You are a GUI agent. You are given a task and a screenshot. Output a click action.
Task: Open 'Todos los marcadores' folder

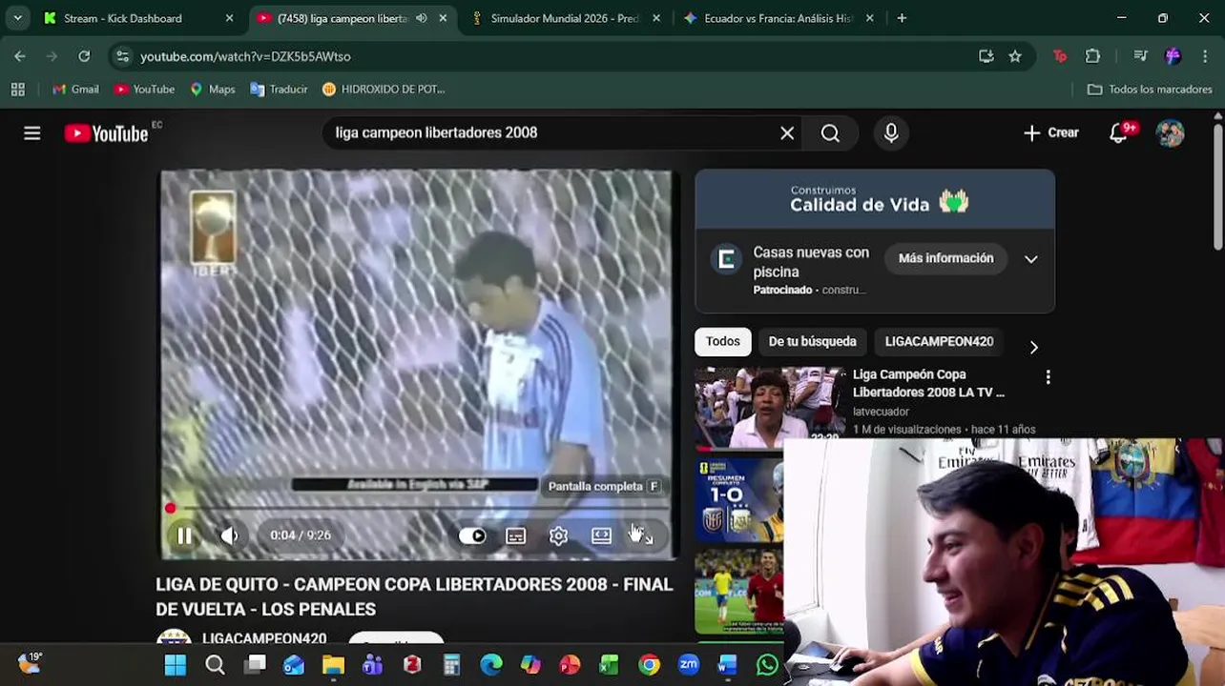click(x=1150, y=89)
